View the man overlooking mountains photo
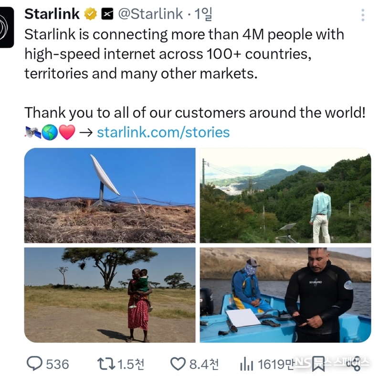Viewport: 378px width, 376px height. click(x=285, y=195)
